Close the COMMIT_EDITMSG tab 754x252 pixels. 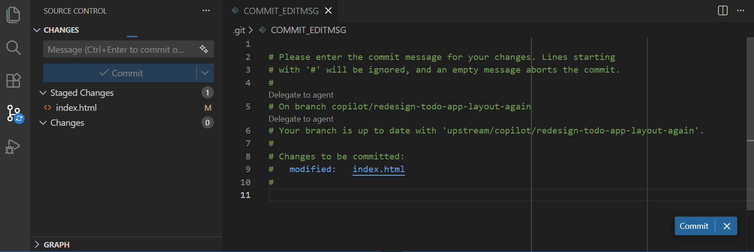pos(329,10)
